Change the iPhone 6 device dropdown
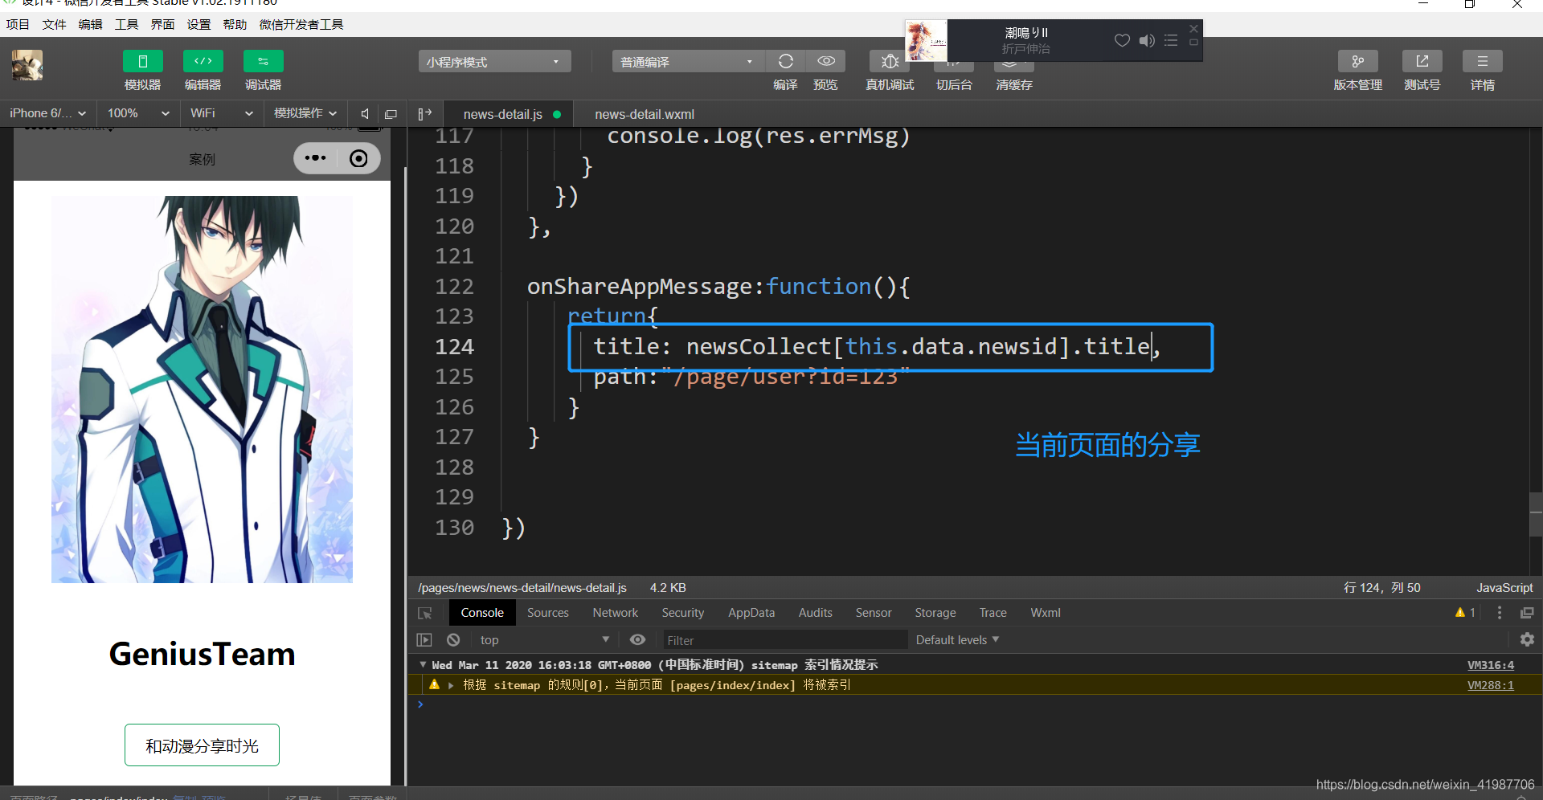Image resolution: width=1543 pixels, height=800 pixels. pyautogui.click(x=48, y=113)
